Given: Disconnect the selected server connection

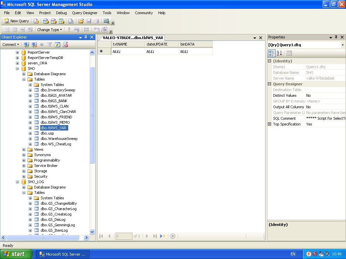Looking at the screenshot, I should pyautogui.click(x=33, y=44).
